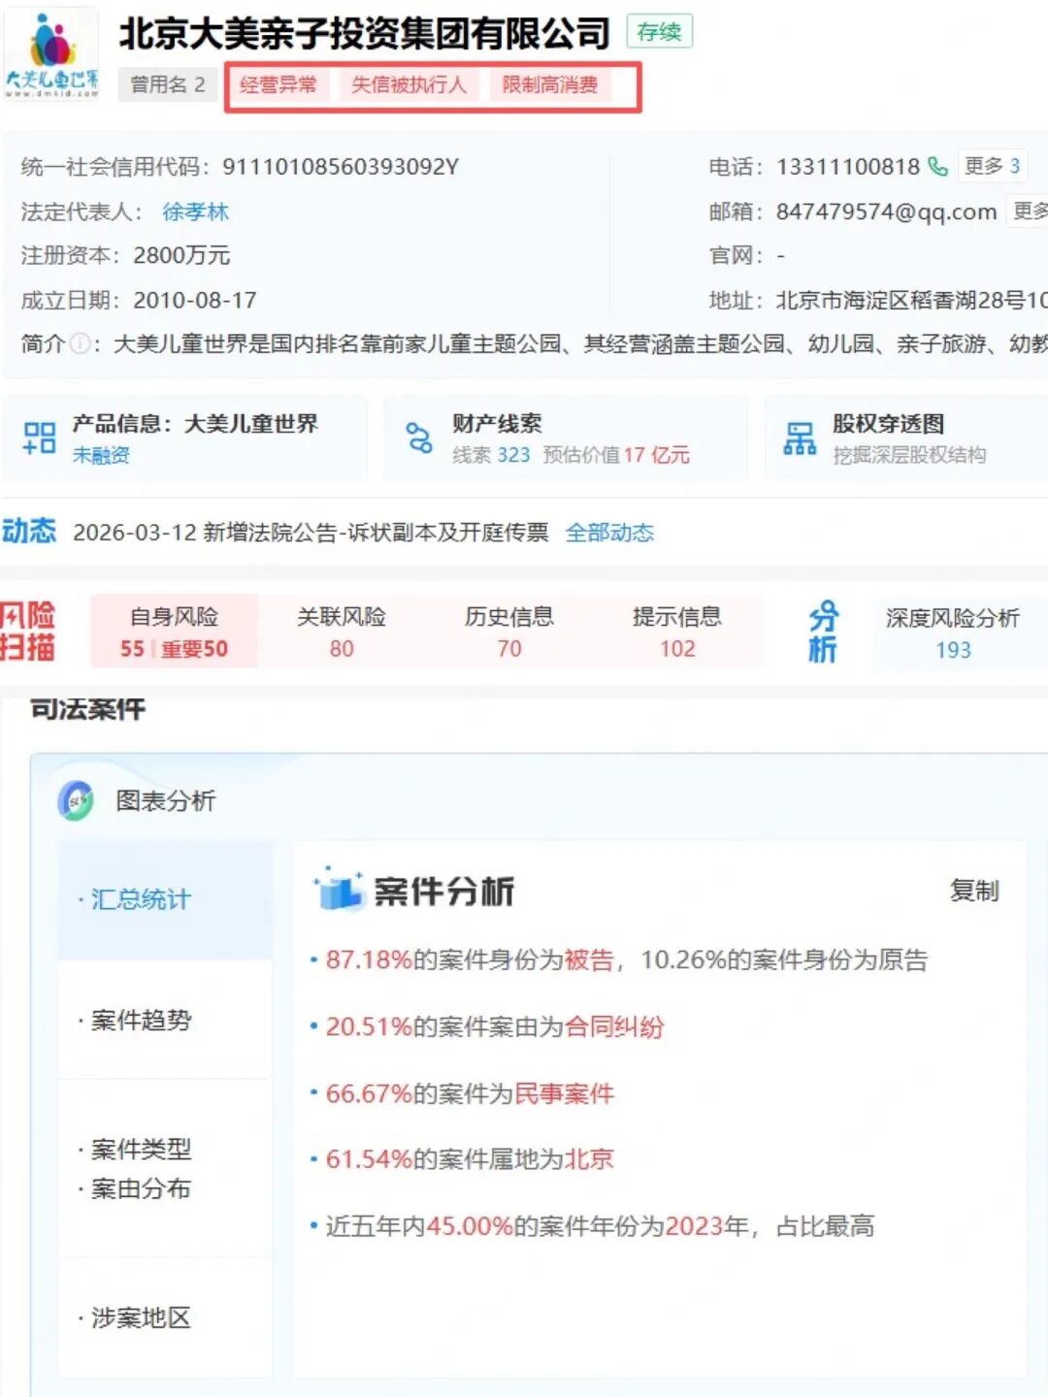Click the green phone call icon
1048x1397 pixels.
(937, 167)
